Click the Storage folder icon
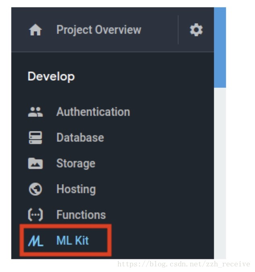Screen dimensions: 255x272 point(35,163)
